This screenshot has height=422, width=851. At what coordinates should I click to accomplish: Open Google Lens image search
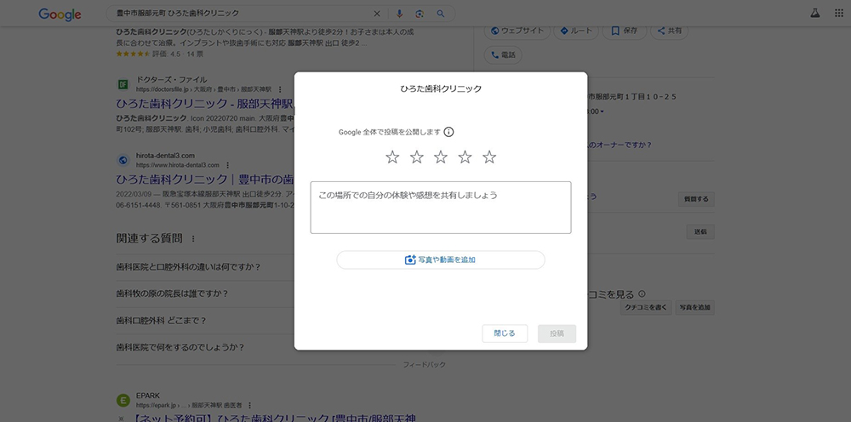[x=420, y=14]
